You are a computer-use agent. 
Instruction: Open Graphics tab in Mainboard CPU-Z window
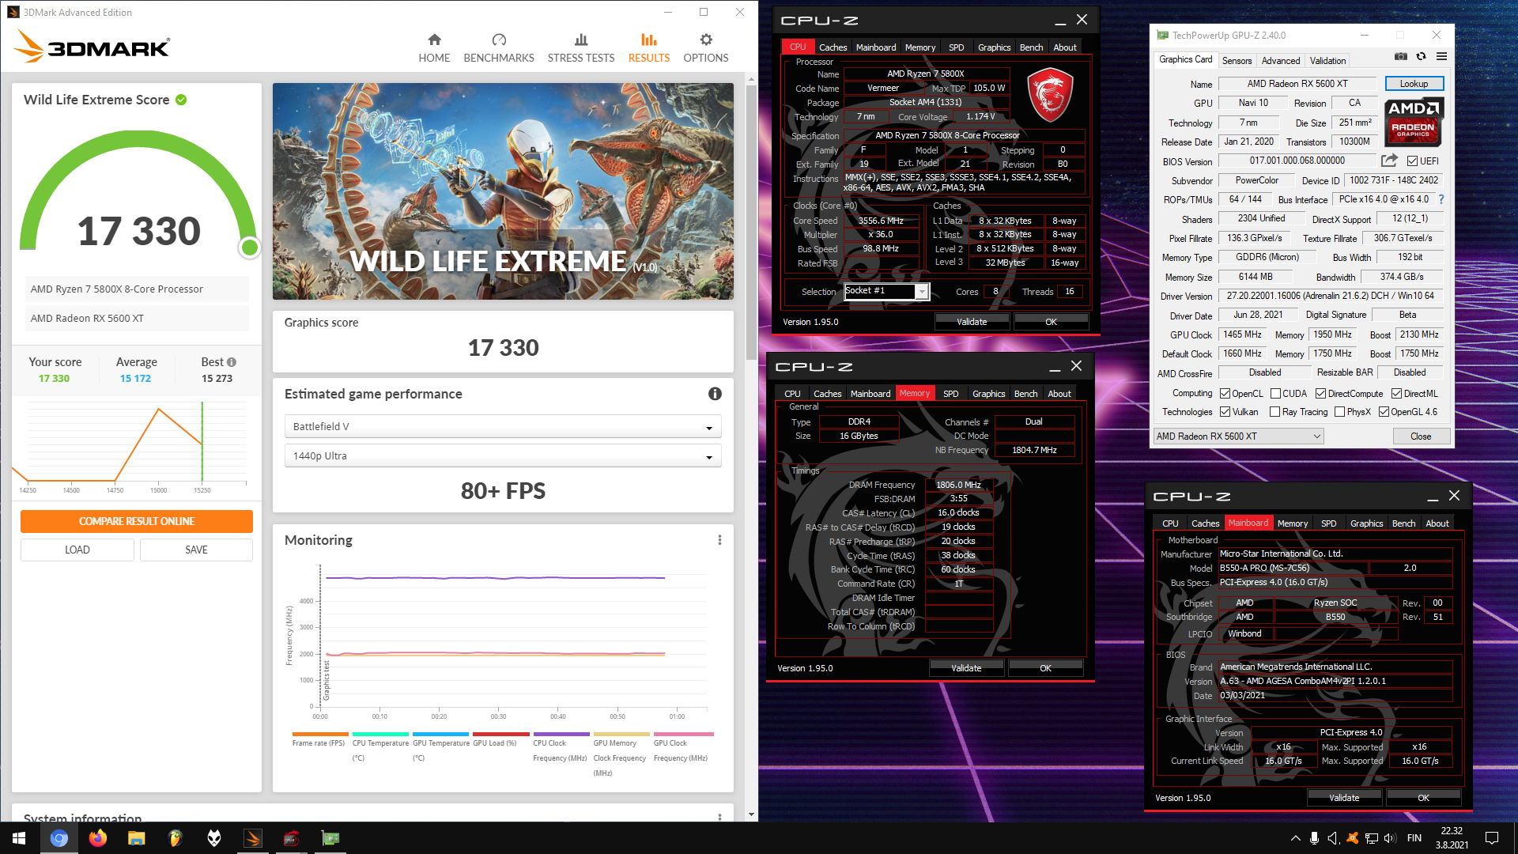pyautogui.click(x=1366, y=523)
